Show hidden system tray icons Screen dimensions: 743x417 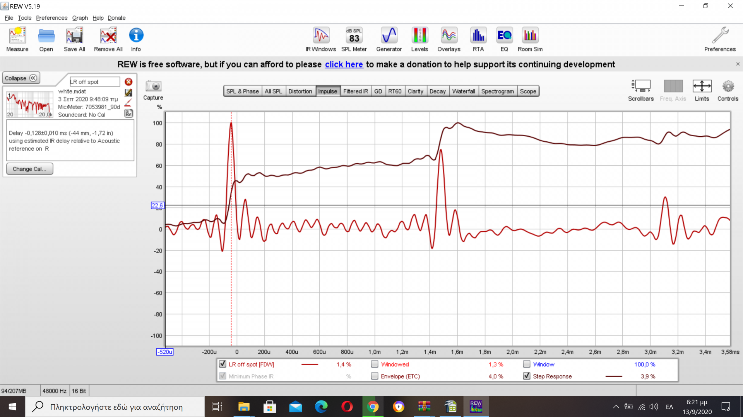point(616,407)
